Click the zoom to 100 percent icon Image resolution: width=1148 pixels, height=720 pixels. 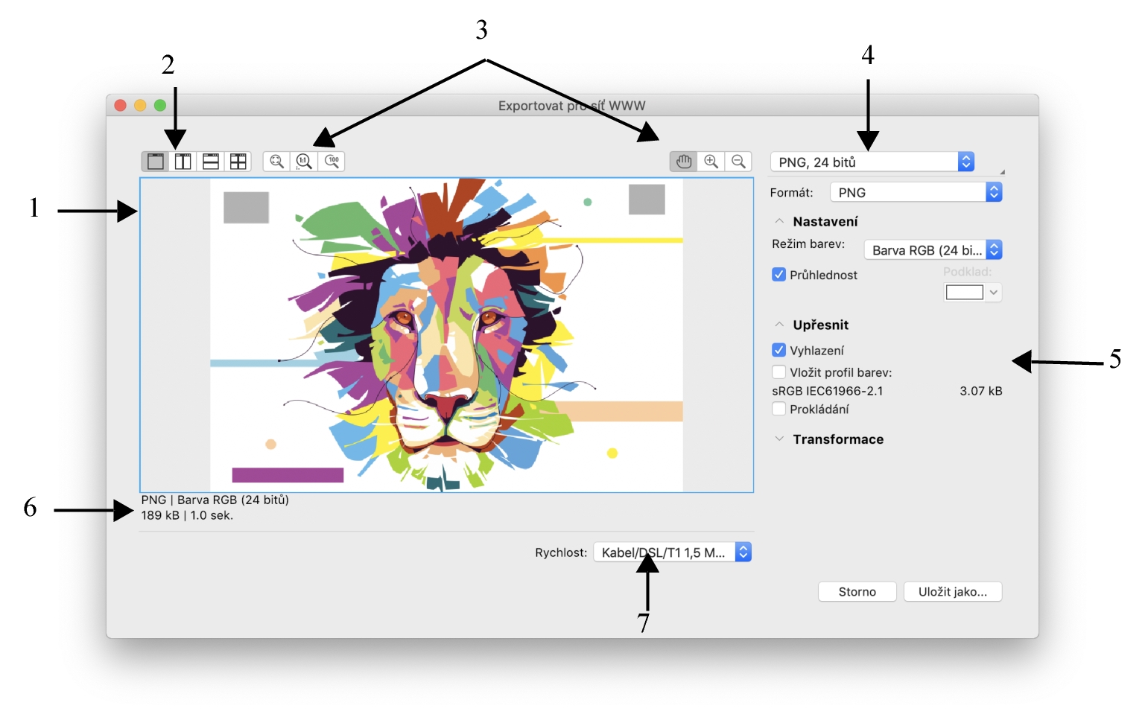(332, 162)
